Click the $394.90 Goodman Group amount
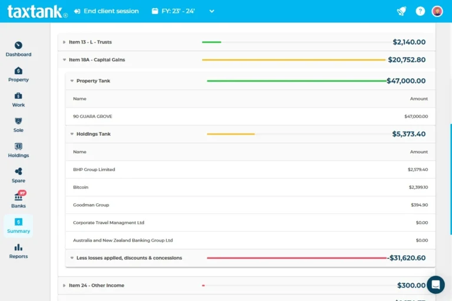452x301 pixels. pyautogui.click(x=420, y=205)
